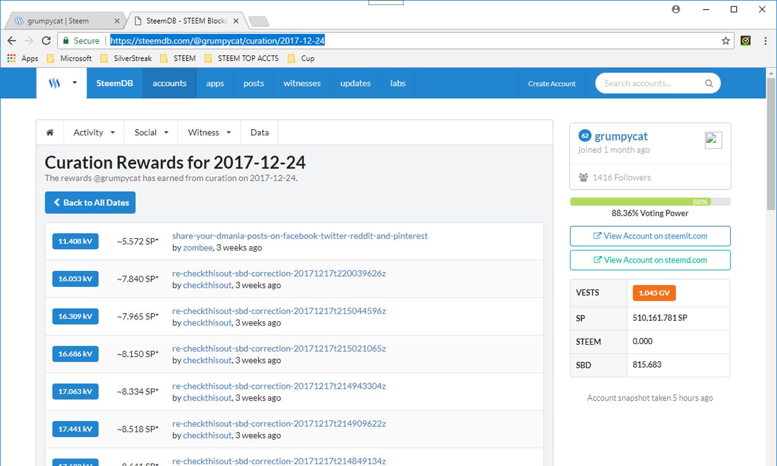
Task: Click the 16.053 kV badge
Action: [75, 279]
